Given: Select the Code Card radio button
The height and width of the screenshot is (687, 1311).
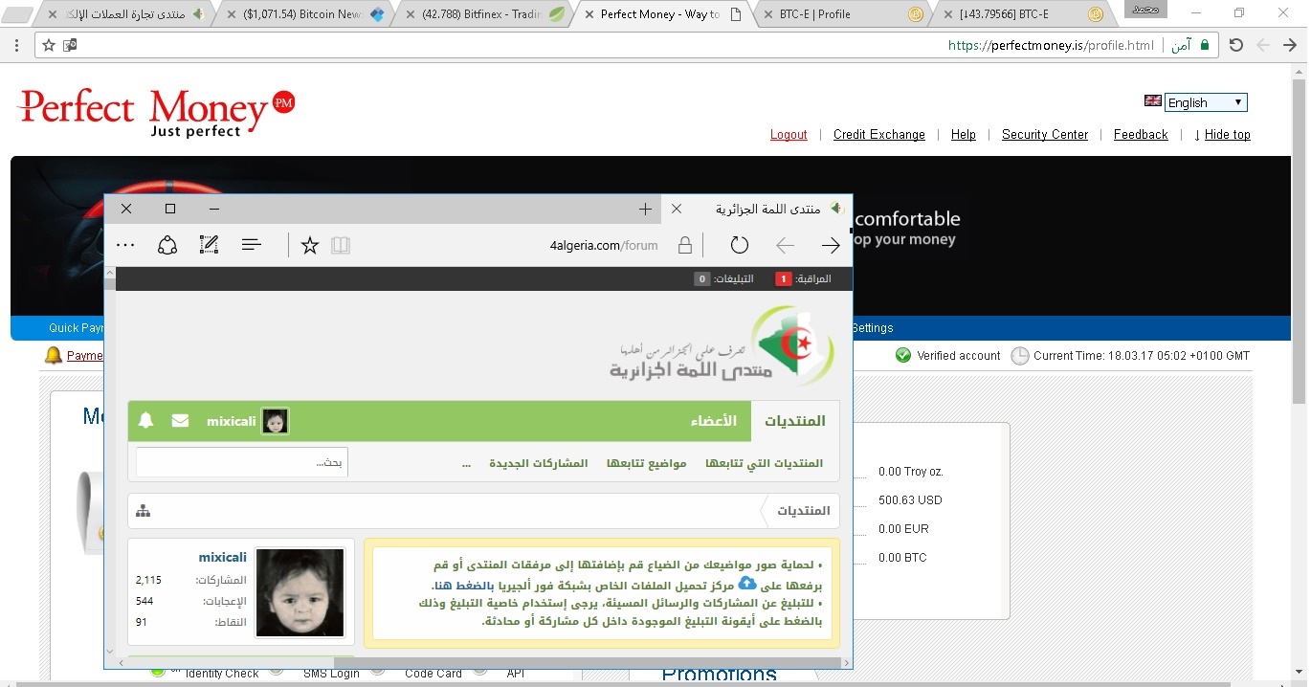Looking at the screenshot, I should [x=378, y=671].
